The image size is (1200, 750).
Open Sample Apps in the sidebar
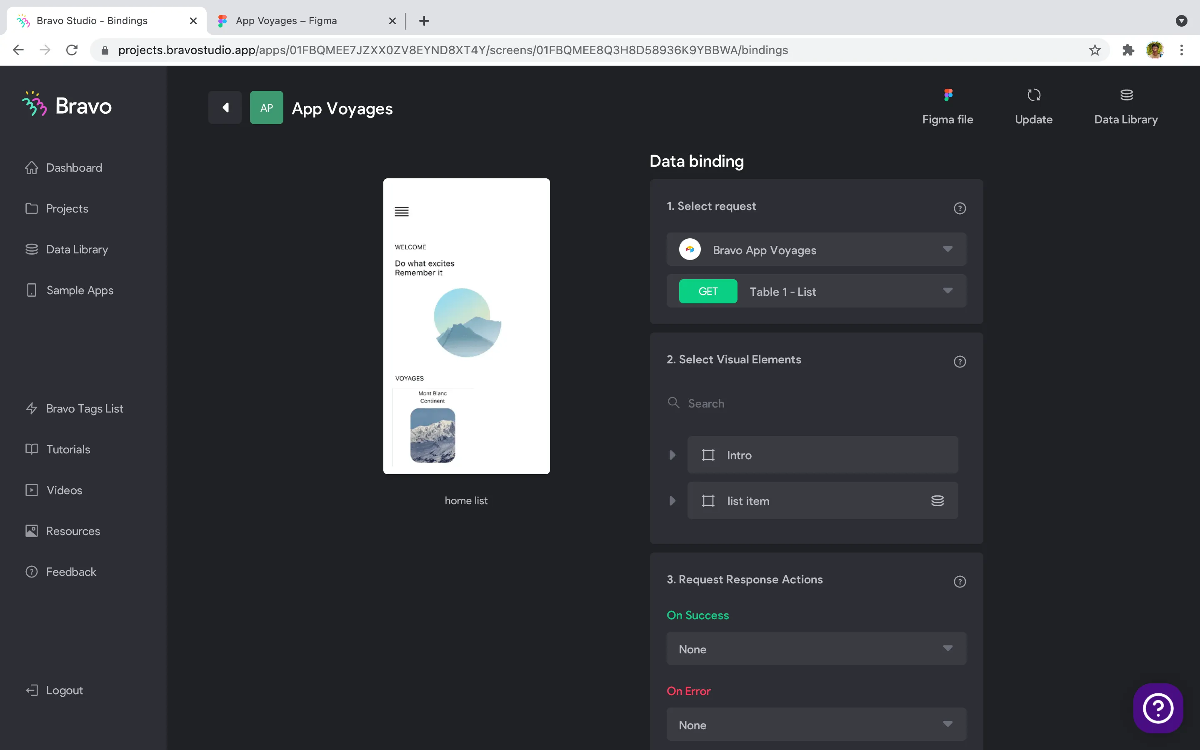pos(70,290)
